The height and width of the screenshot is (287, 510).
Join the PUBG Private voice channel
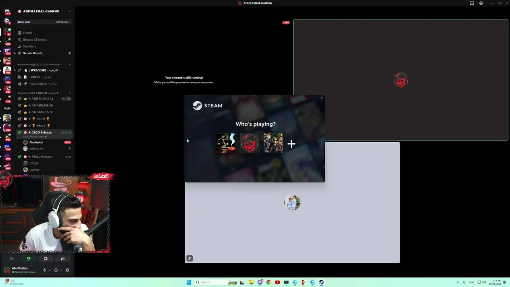(x=44, y=157)
